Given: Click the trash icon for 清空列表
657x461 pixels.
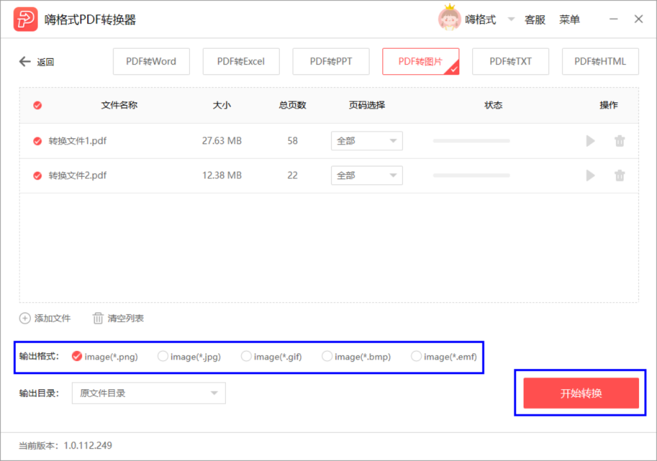Looking at the screenshot, I should [98, 318].
